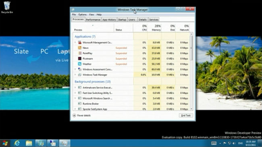Select the Antimalware Service Executable icon
Screen dimensions: 262x147
point(80,88)
